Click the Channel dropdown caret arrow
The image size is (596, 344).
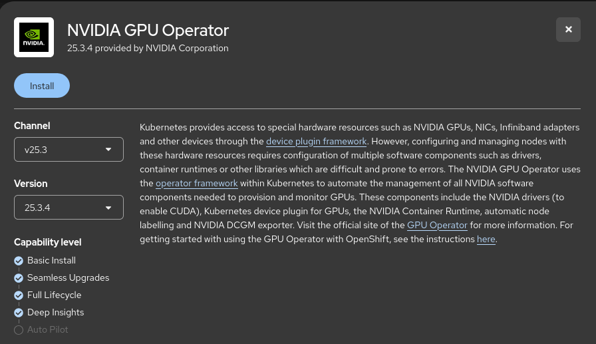pos(108,150)
